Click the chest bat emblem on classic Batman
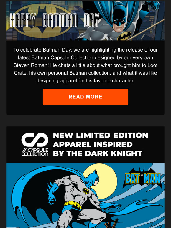This screenshot has width=171, height=228. [86, 191]
